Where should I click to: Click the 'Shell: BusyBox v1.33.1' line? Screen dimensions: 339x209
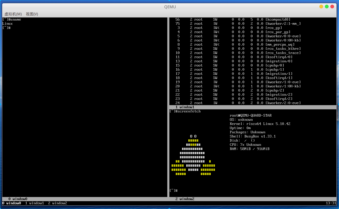[253, 136]
